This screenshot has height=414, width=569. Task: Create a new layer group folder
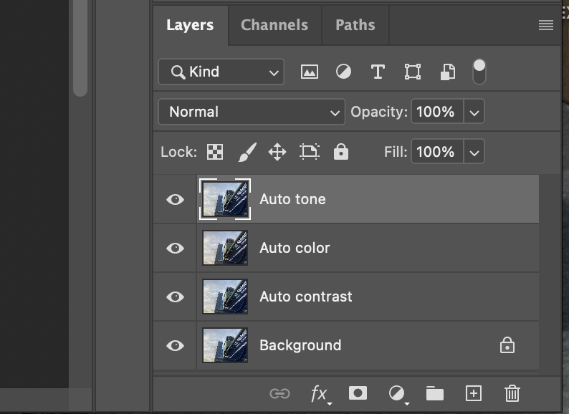point(435,394)
